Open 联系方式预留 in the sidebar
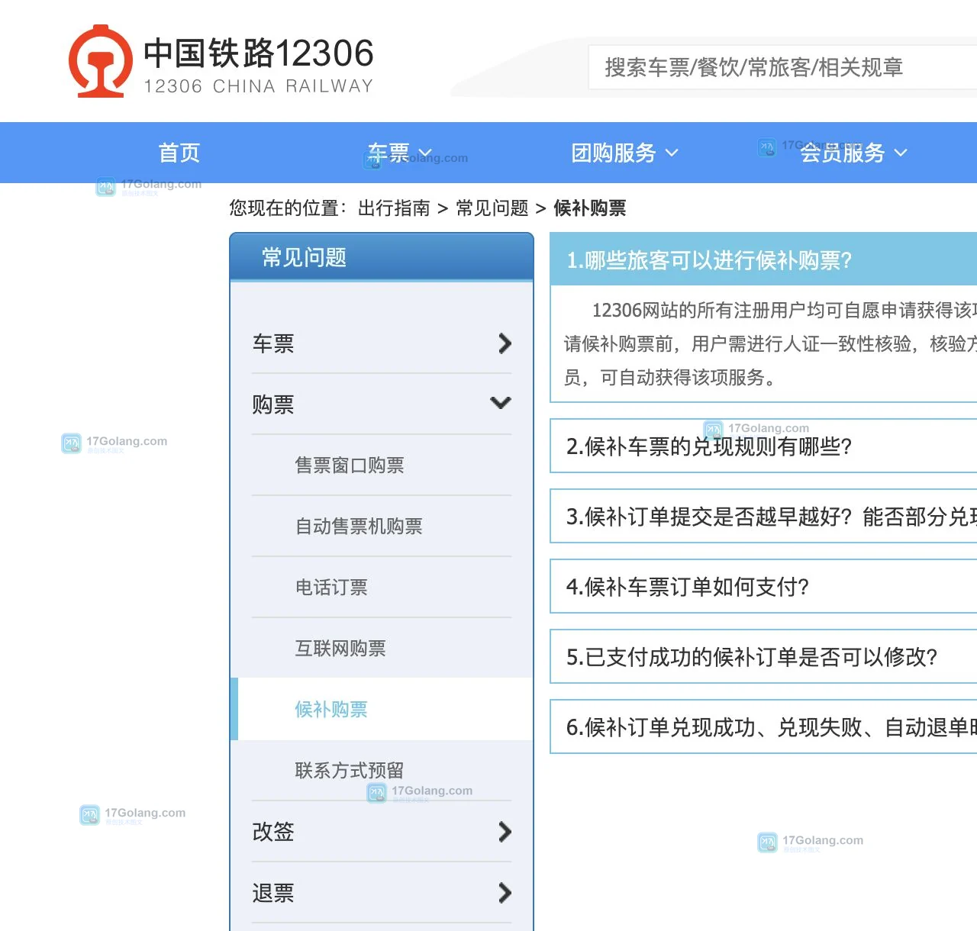Image resolution: width=977 pixels, height=931 pixels. [350, 771]
